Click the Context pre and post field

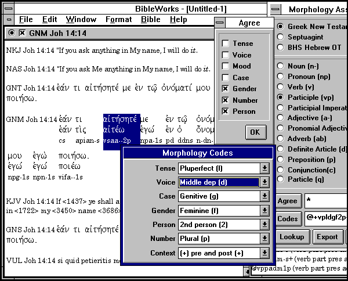click(219, 253)
